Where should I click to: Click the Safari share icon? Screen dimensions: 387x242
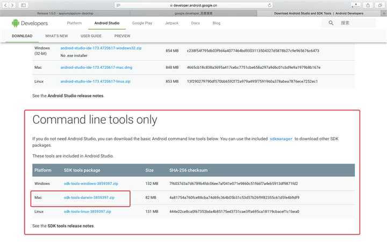tap(368, 5)
